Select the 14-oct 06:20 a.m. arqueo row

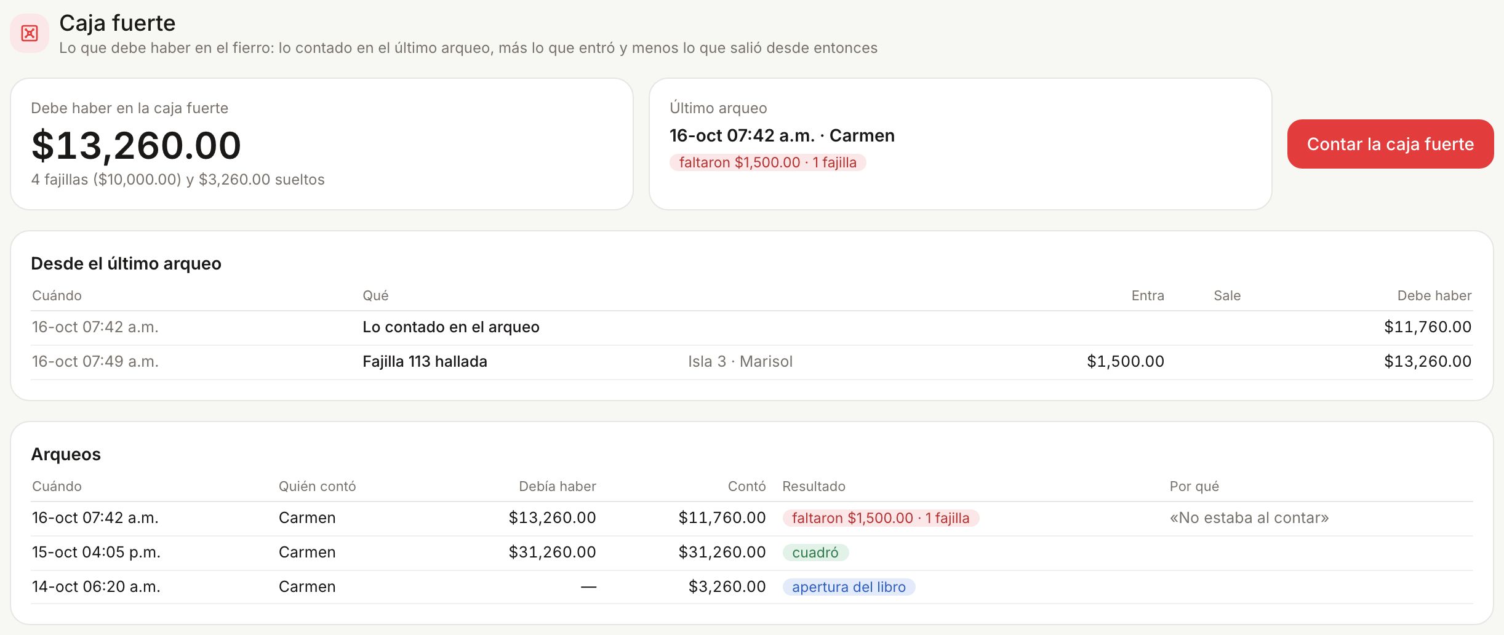point(751,587)
